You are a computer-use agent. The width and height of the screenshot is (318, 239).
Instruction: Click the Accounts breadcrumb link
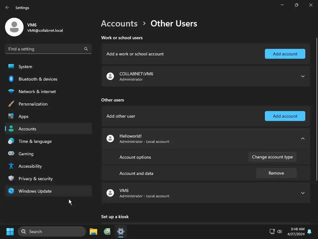pyautogui.click(x=119, y=24)
